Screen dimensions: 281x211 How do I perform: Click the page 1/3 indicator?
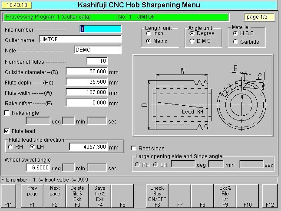pos(259,17)
